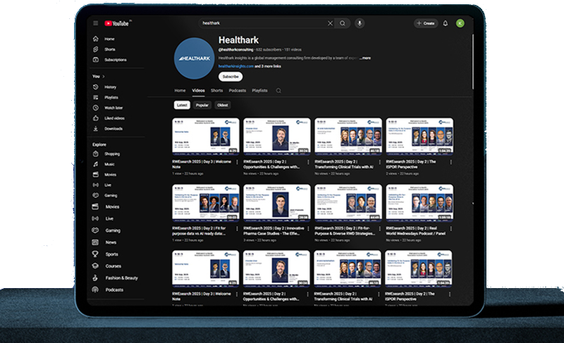Open 'Fit for purpose data vs AI ready data' title
This screenshot has width=564, height=343.
click(199, 231)
